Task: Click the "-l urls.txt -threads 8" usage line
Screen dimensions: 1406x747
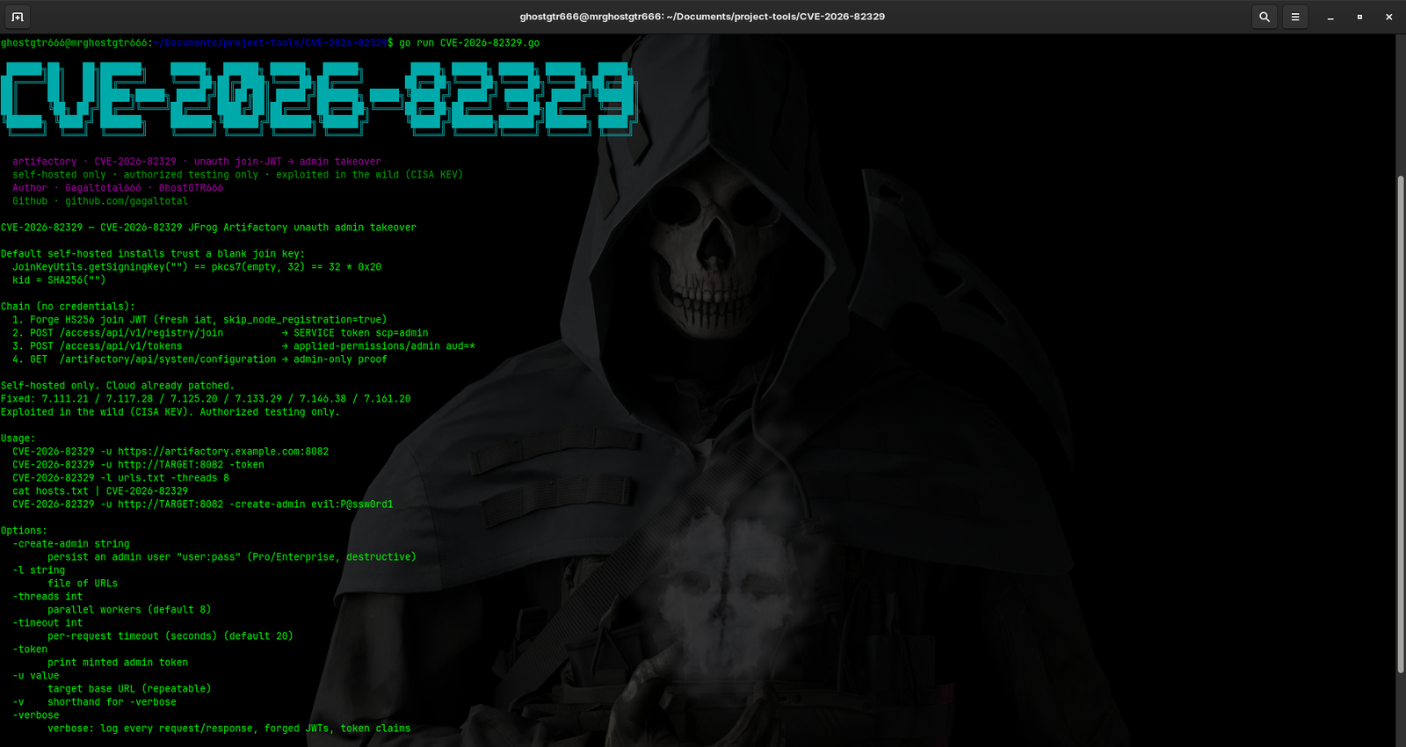Action: tap(120, 478)
